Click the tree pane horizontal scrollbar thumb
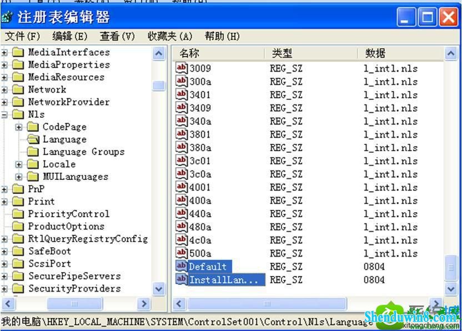The height and width of the screenshot is (331, 462). click(x=75, y=304)
